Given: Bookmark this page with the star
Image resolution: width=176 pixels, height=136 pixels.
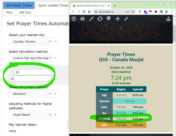Looking at the screenshot, I should coord(133,12).
